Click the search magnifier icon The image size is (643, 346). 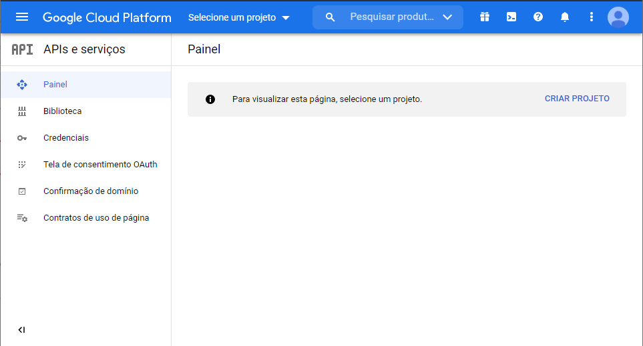click(330, 17)
